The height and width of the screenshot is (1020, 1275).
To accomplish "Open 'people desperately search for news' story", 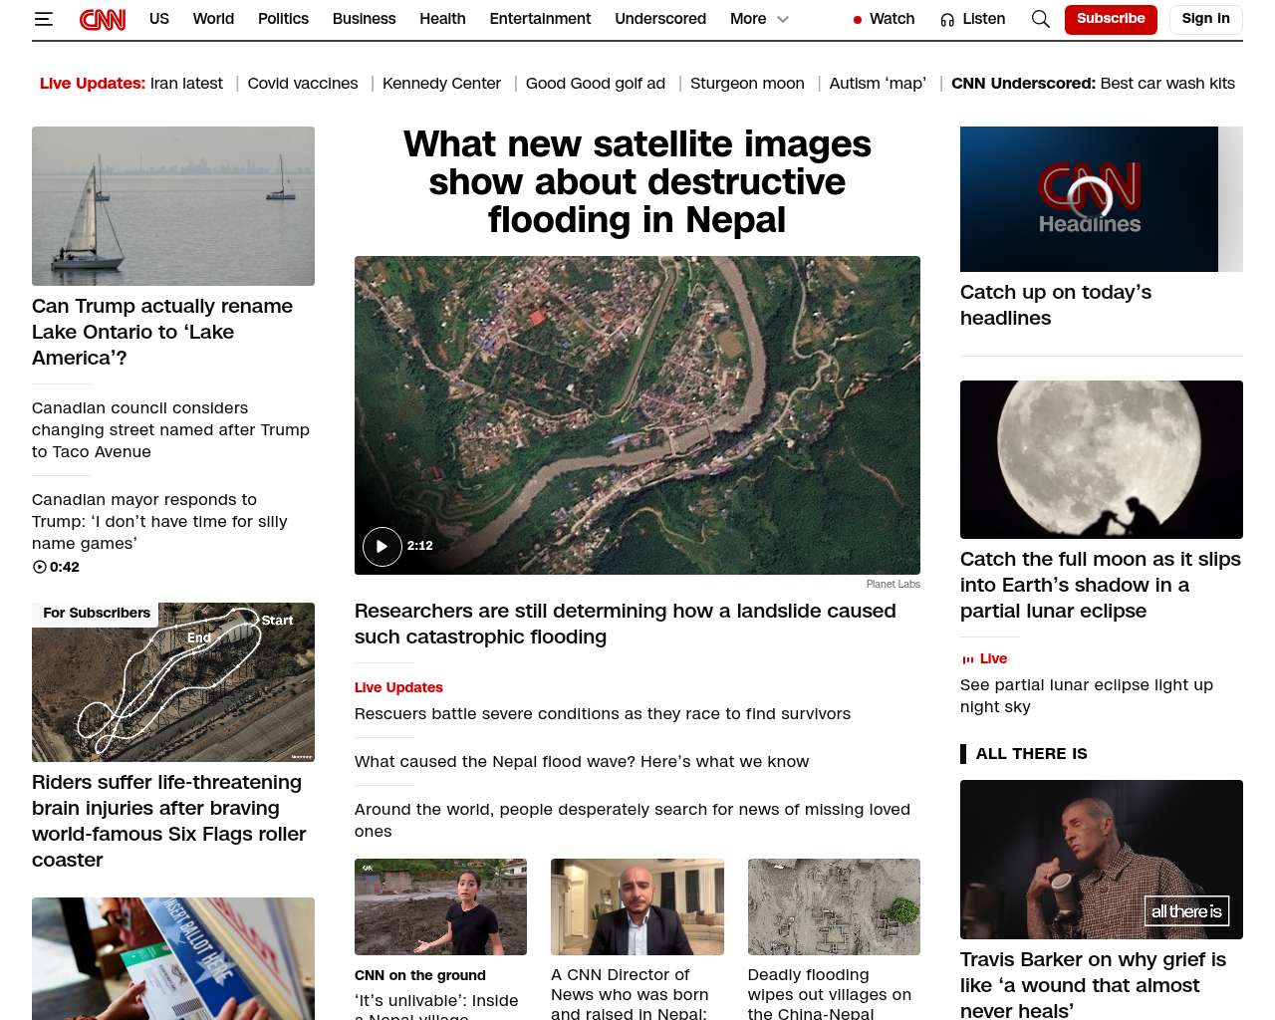I will pyautogui.click(x=633, y=821).
